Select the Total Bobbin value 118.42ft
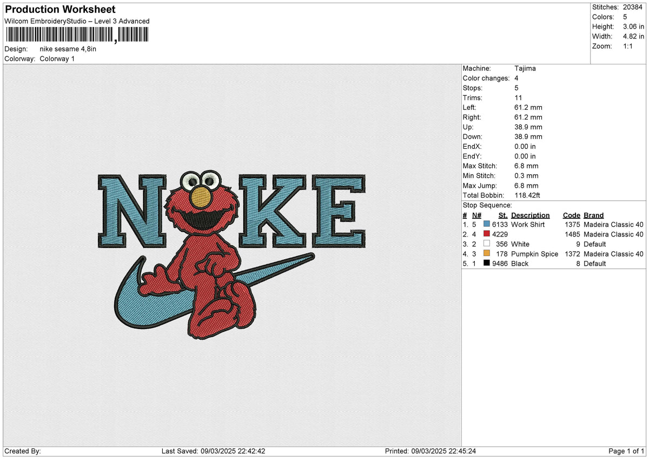The height and width of the screenshot is (459, 649). pos(527,195)
